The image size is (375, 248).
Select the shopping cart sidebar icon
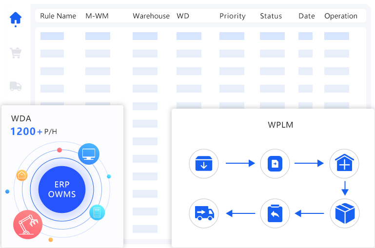pyautogui.click(x=16, y=53)
